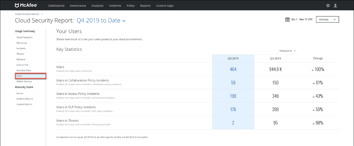Open the settings gear icon
The width and height of the screenshot is (354, 146).
coord(328,6)
